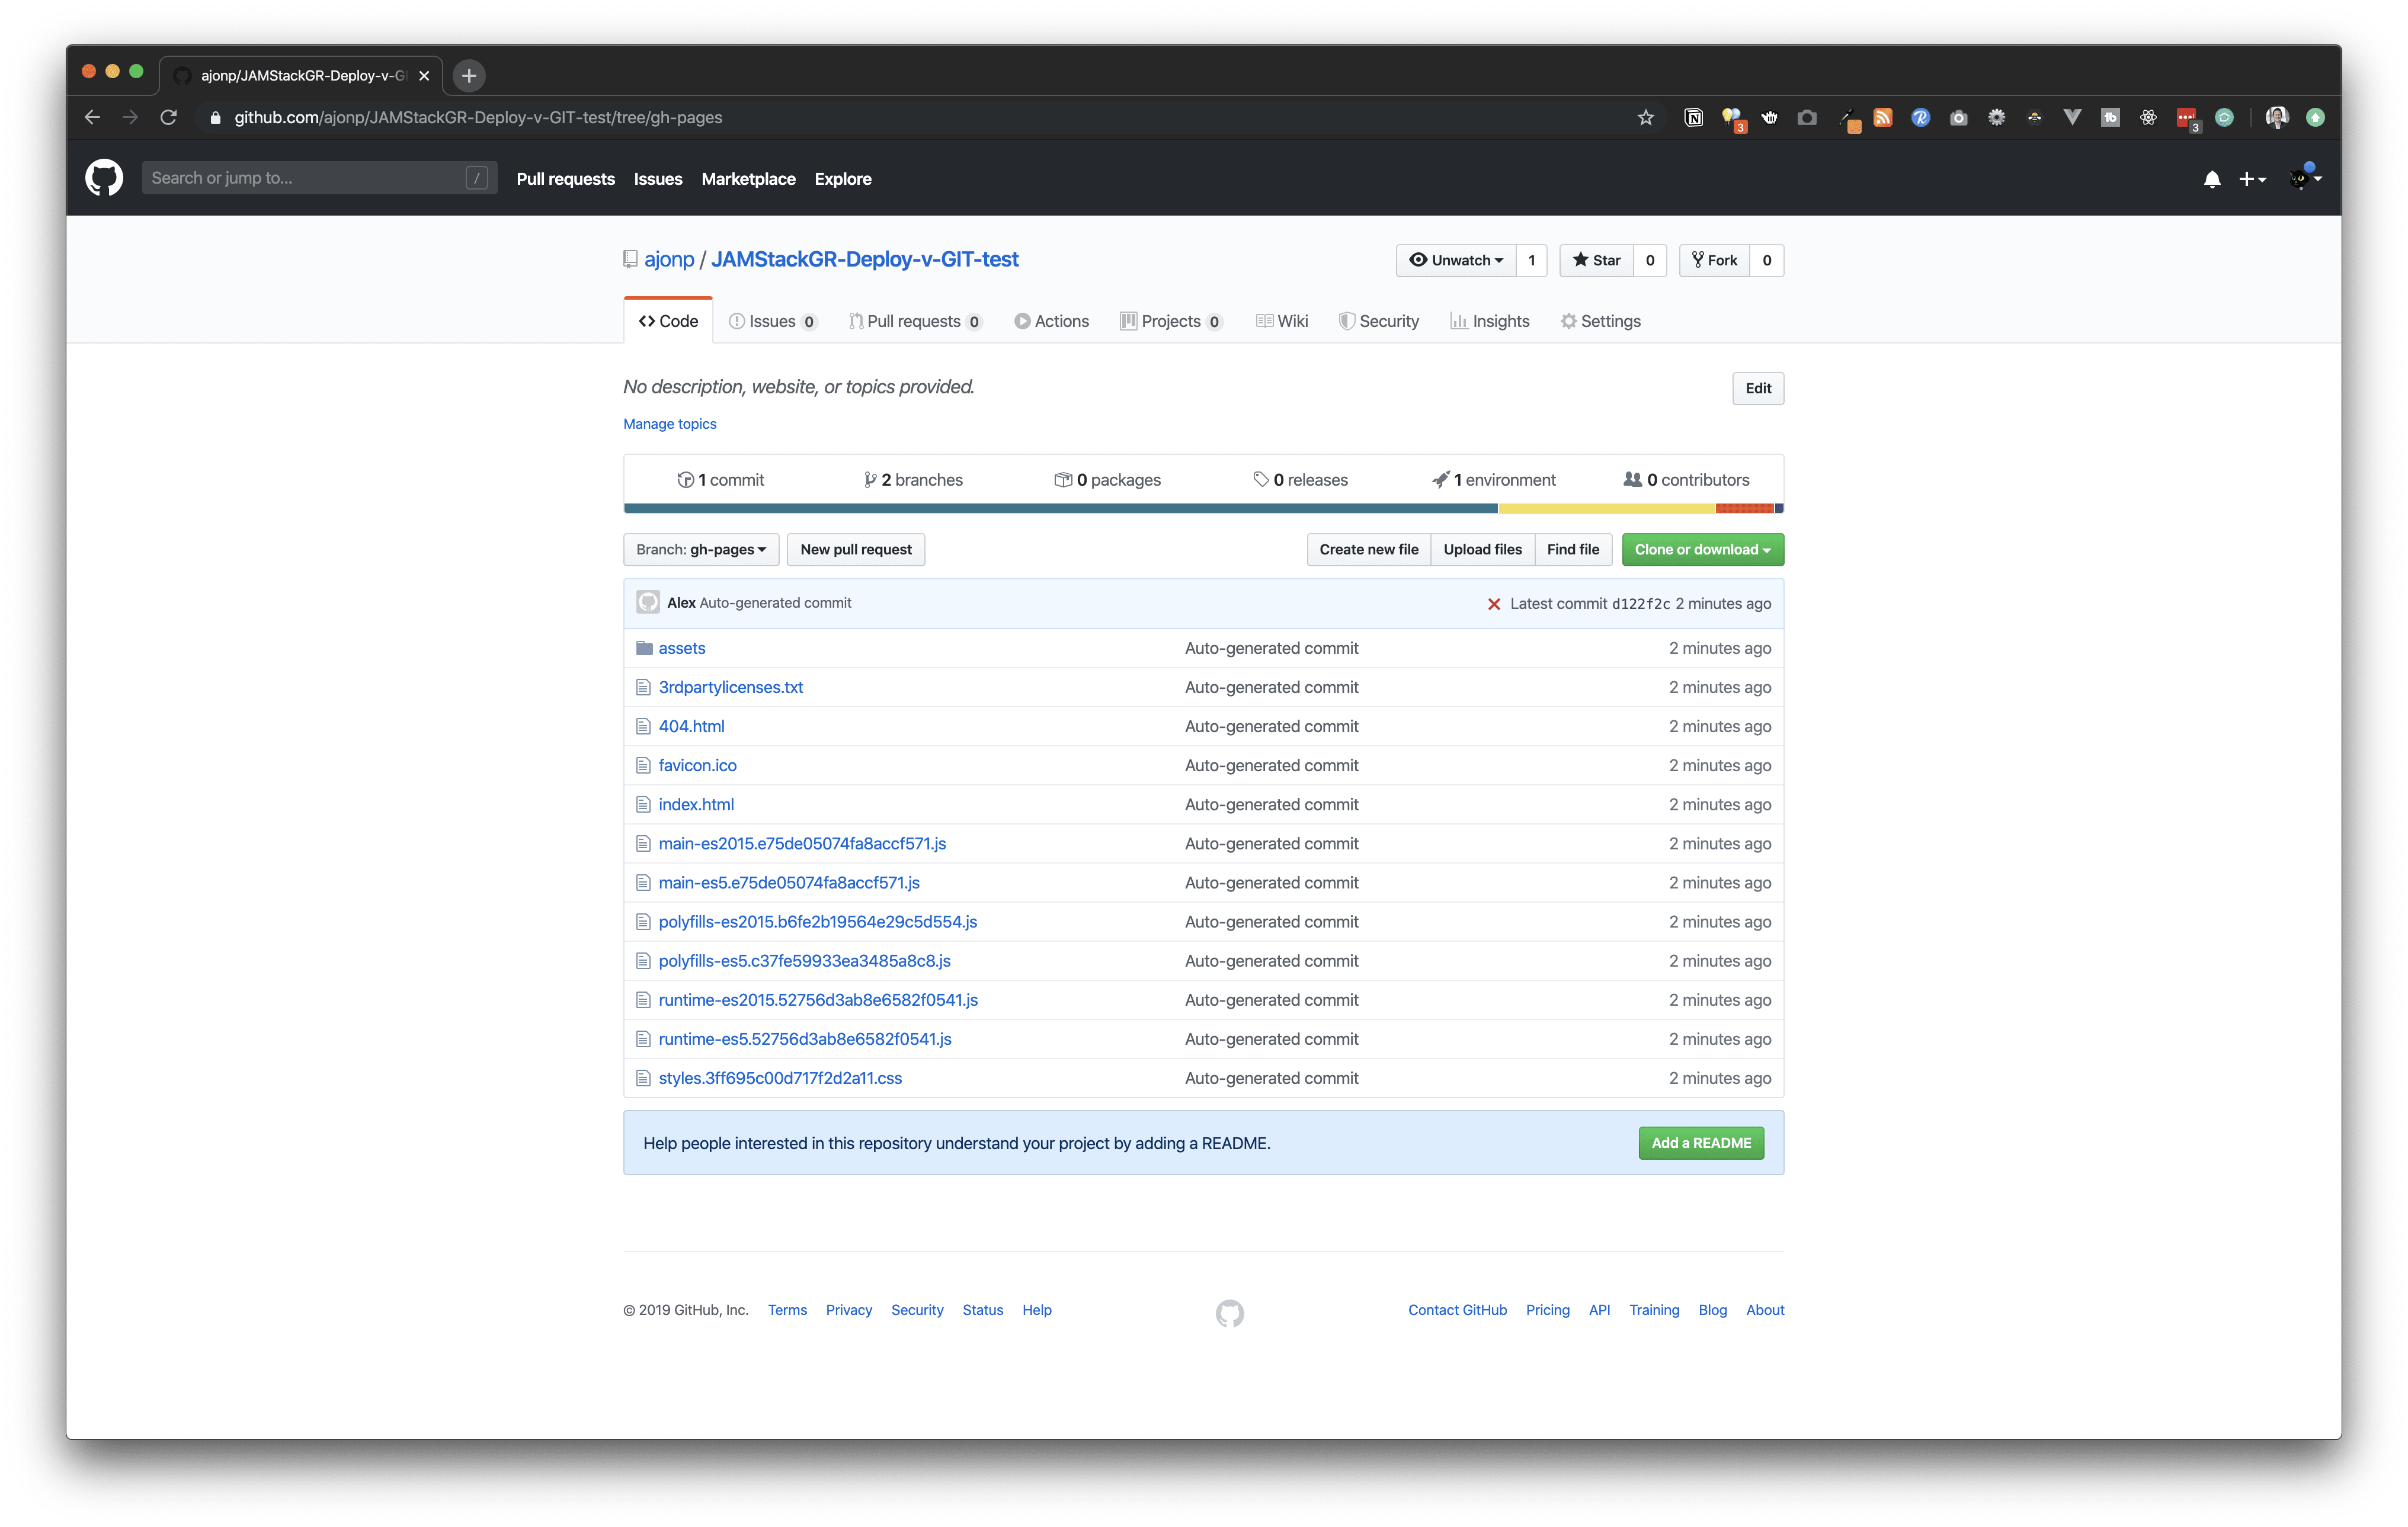Click the 1 commit stat
This screenshot has width=2408, height=1527.
720,480
